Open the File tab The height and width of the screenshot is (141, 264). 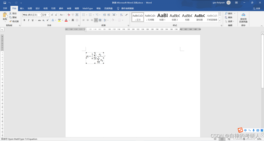coord(5,8)
